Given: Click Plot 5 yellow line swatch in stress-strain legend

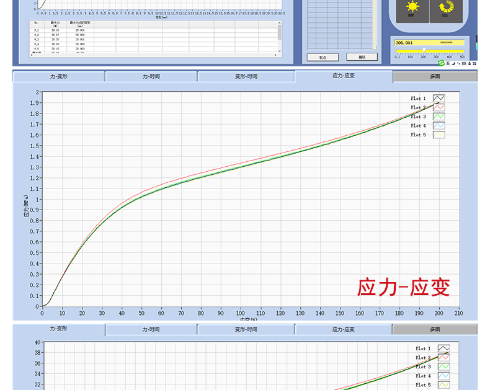Looking at the screenshot, I should click(x=439, y=135).
